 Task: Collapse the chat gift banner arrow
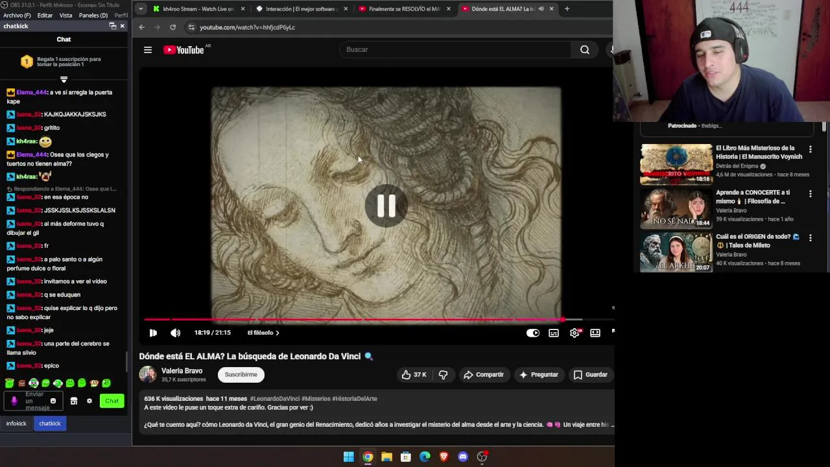point(64,79)
